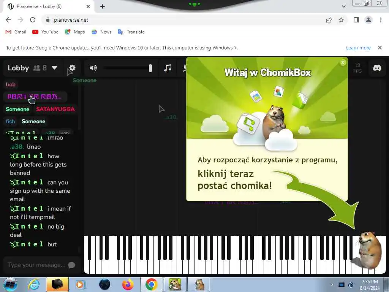This screenshot has height=292, width=389.
Task: Select user fish in the player list
Action: coord(10,121)
